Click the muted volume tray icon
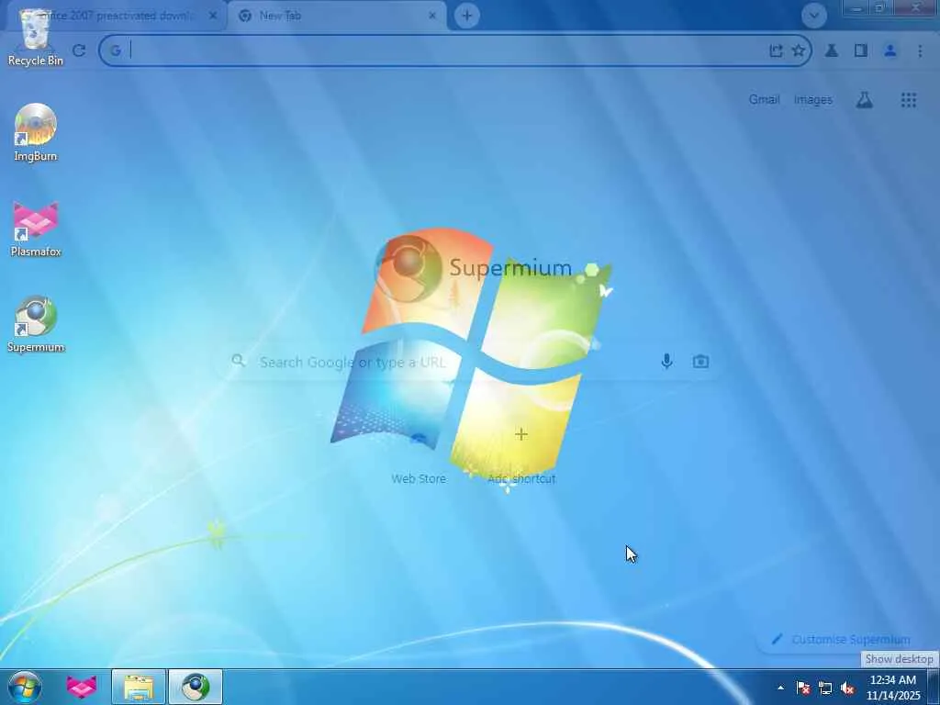This screenshot has height=705, width=940. tap(847, 688)
